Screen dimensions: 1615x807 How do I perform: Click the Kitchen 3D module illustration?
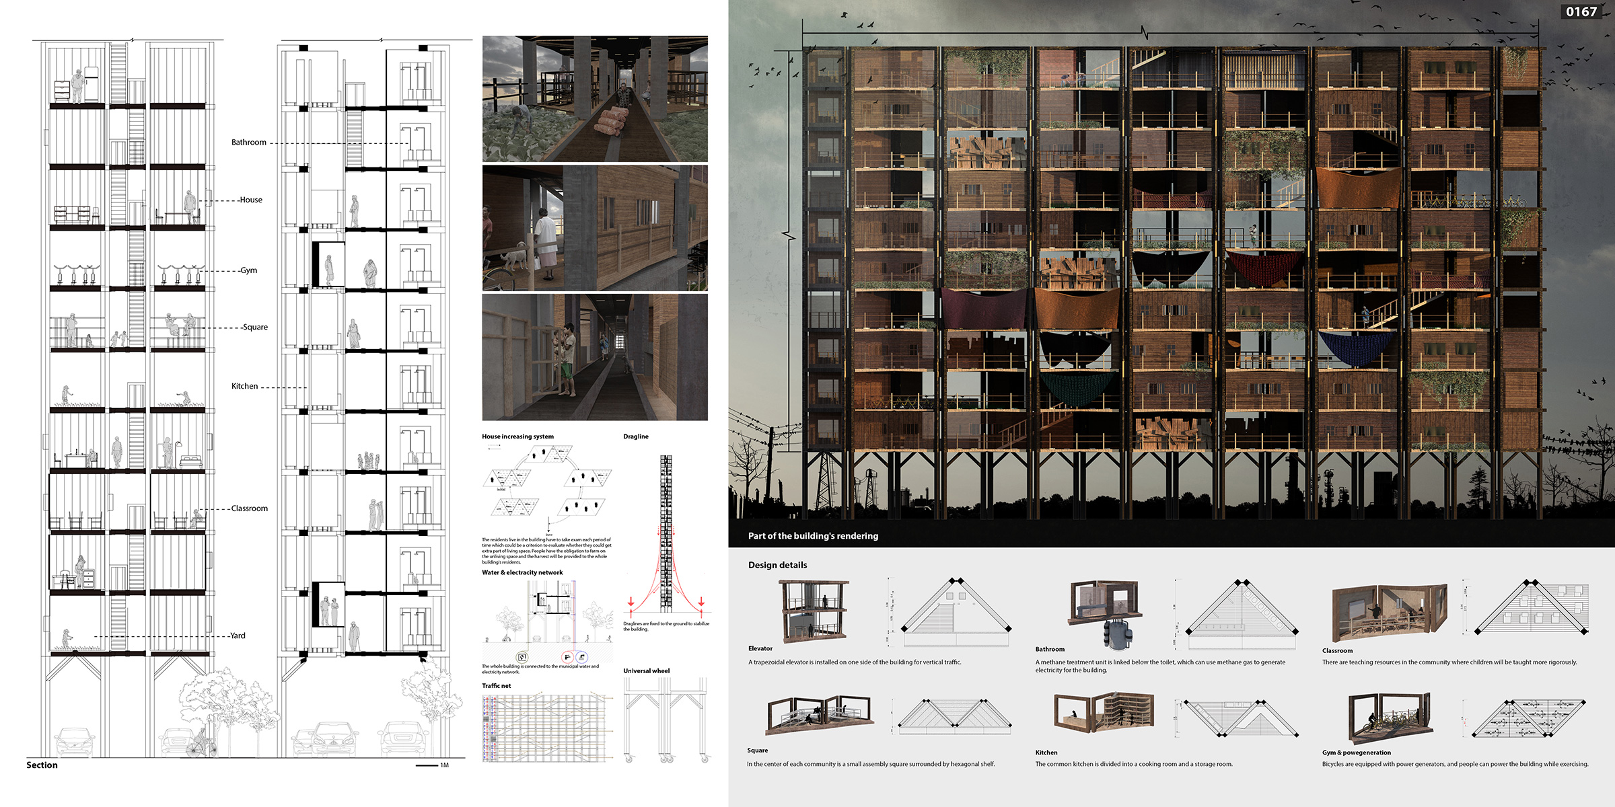click(1104, 712)
